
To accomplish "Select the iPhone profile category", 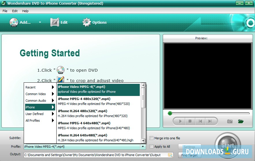I will point(40,107).
